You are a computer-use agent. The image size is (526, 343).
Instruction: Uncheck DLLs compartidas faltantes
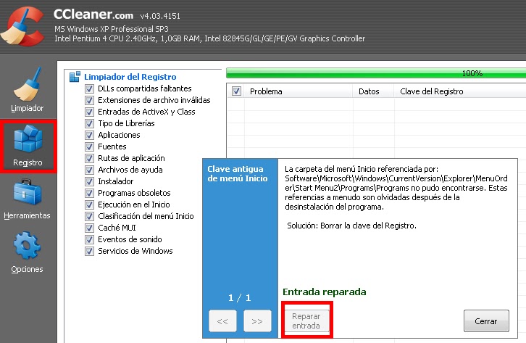(89, 88)
